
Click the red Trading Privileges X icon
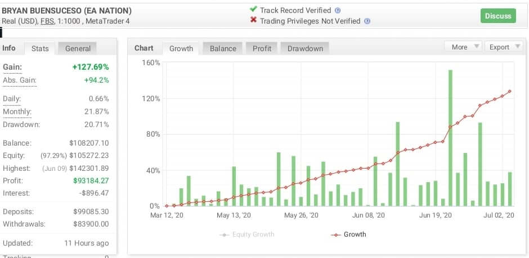click(x=253, y=21)
